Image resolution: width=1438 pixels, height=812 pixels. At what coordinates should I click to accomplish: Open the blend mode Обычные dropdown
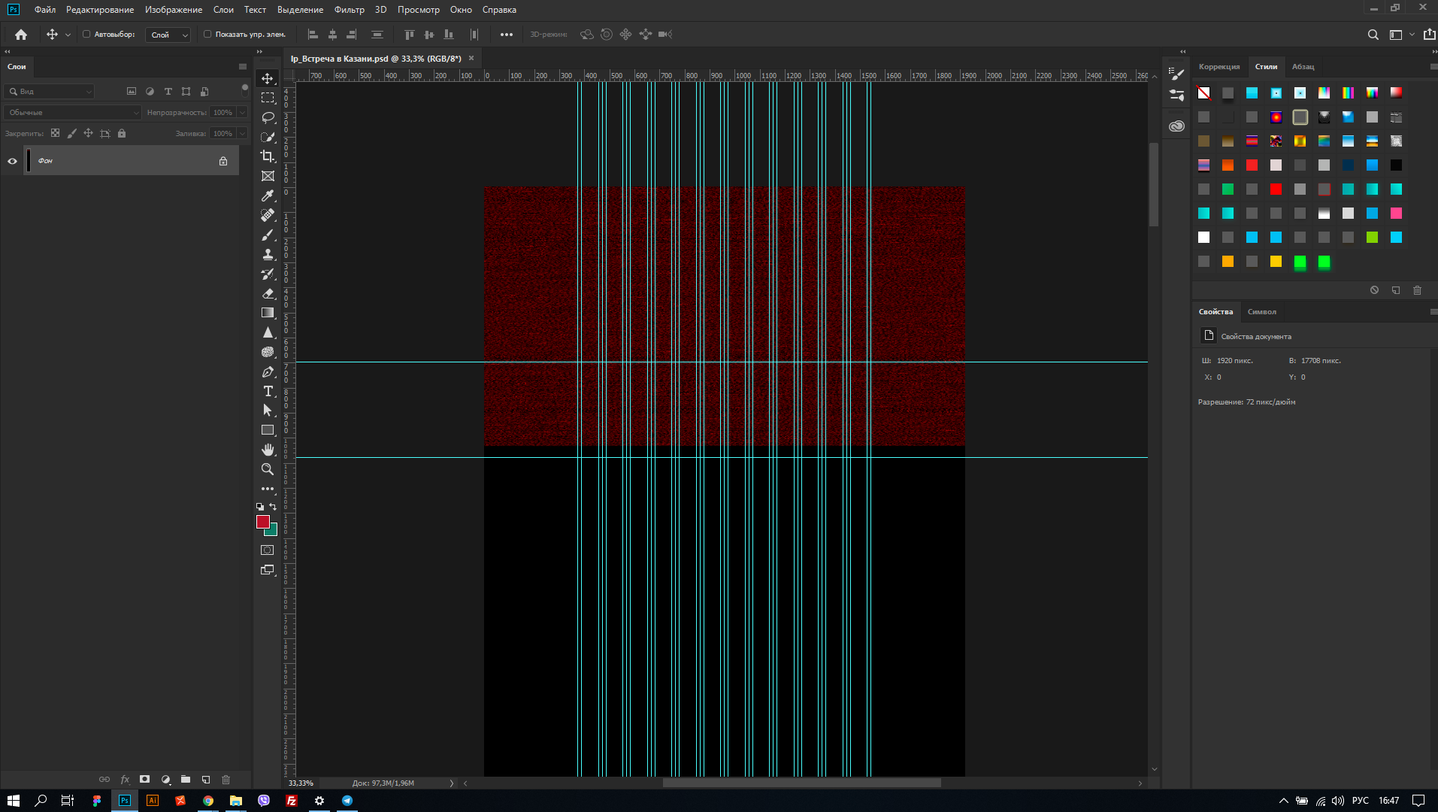click(x=72, y=112)
